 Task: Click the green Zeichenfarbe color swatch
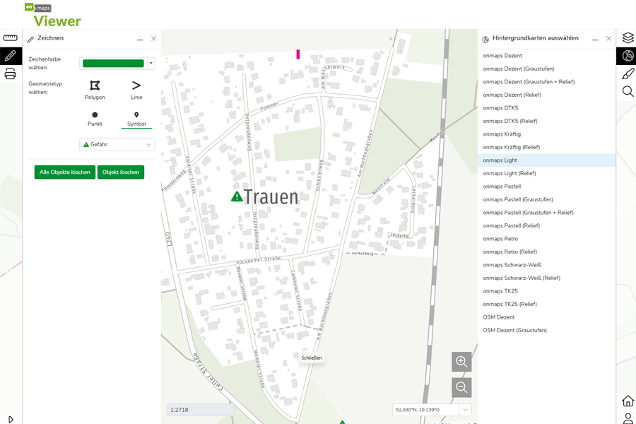(x=113, y=63)
